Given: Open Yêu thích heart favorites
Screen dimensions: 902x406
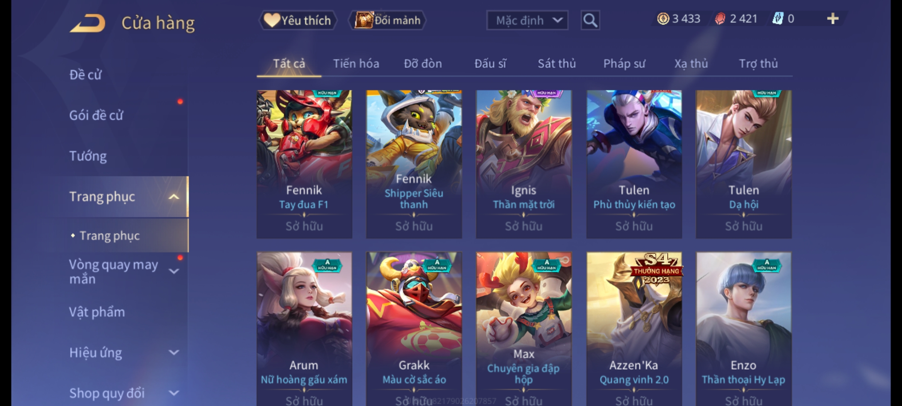Looking at the screenshot, I should click(298, 20).
